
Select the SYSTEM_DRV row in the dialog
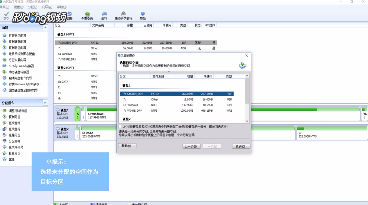click(x=176, y=94)
